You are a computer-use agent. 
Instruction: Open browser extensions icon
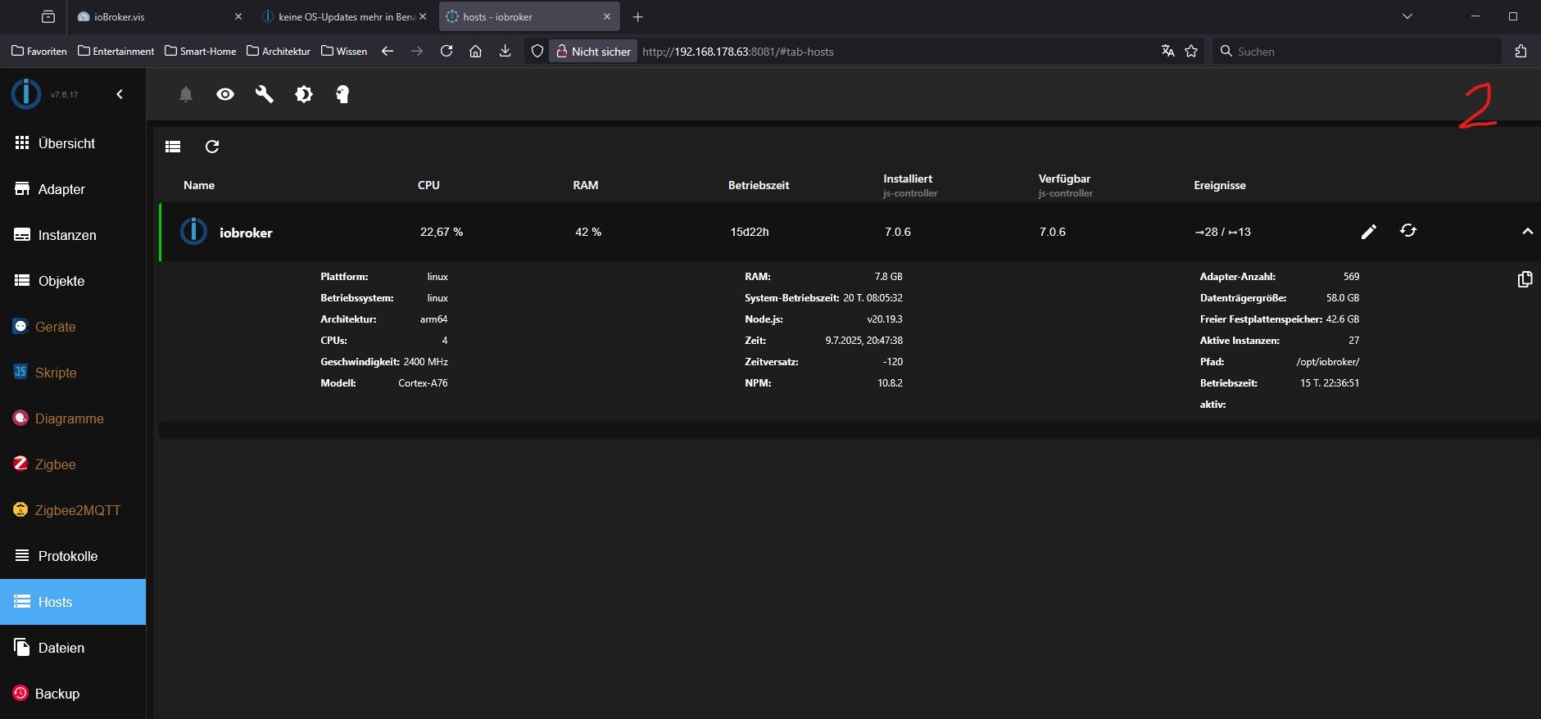coord(1521,51)
